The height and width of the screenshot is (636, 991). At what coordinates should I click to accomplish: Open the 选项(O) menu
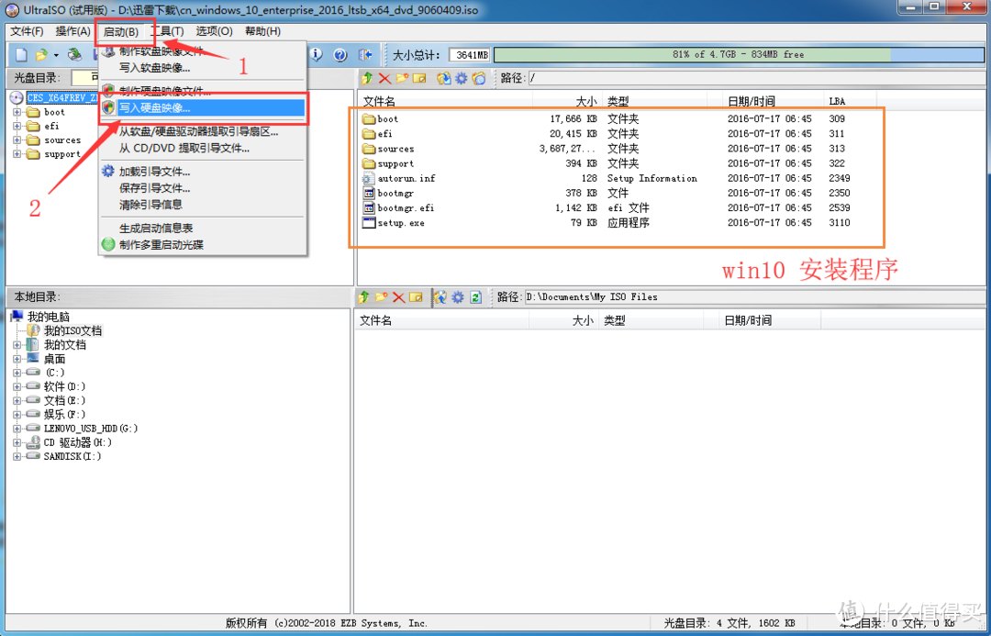pos(214,31)
